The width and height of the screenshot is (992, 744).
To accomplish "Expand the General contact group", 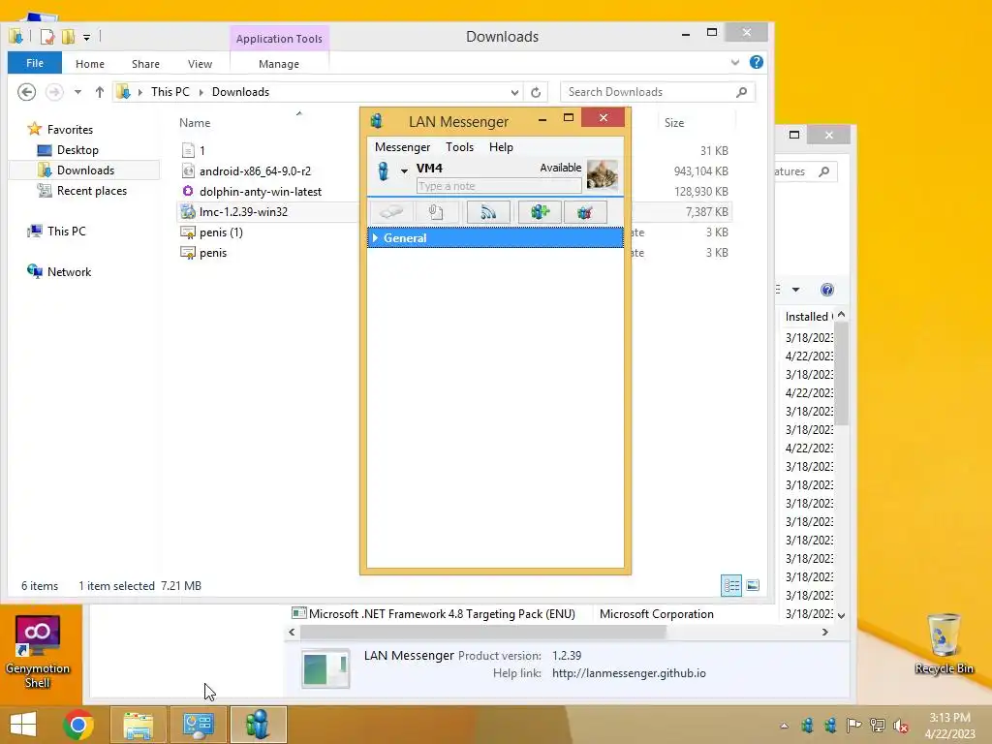I will pos(375,238).
